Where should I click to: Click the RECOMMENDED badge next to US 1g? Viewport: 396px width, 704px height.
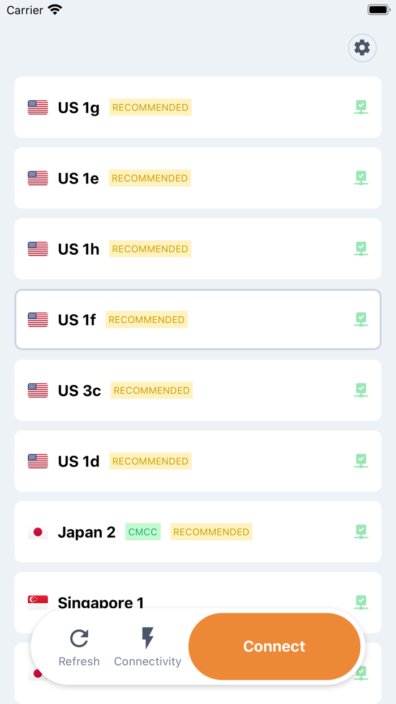pyautogui.click(x=150, y=107)
